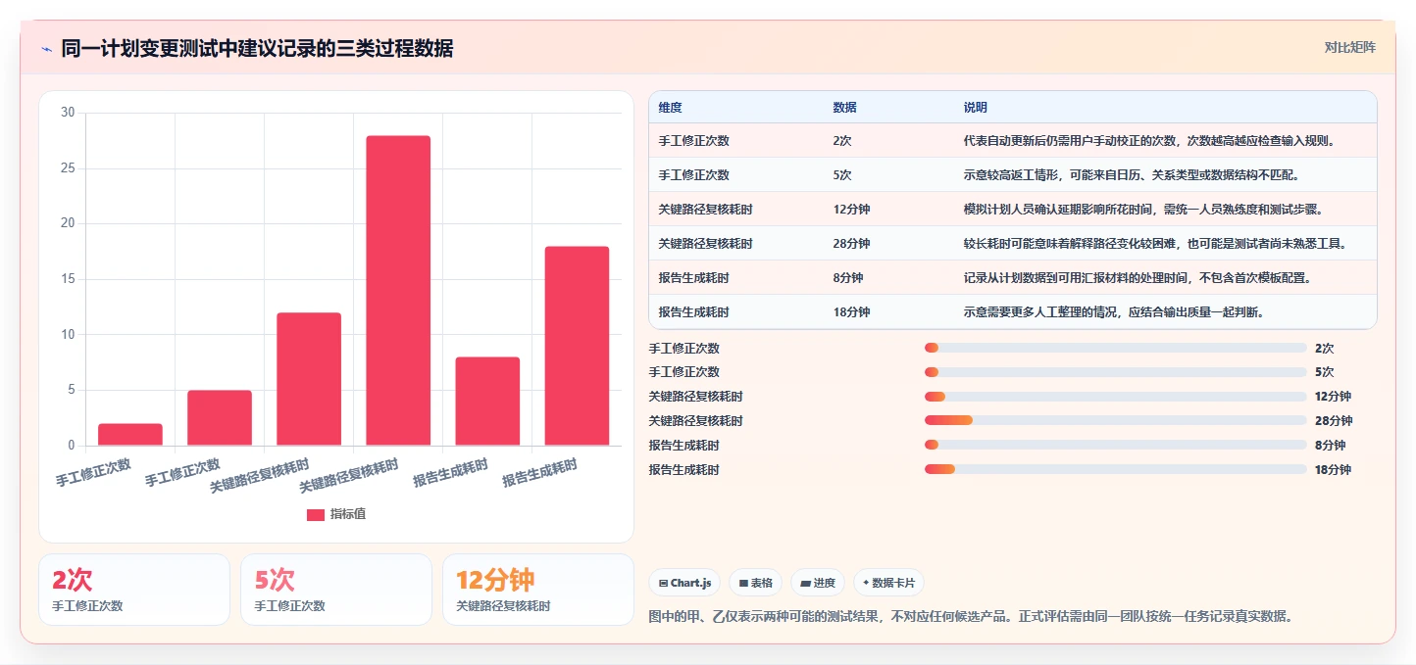Click the 18分钟 value beside its progress bar

pos(1333,470)
